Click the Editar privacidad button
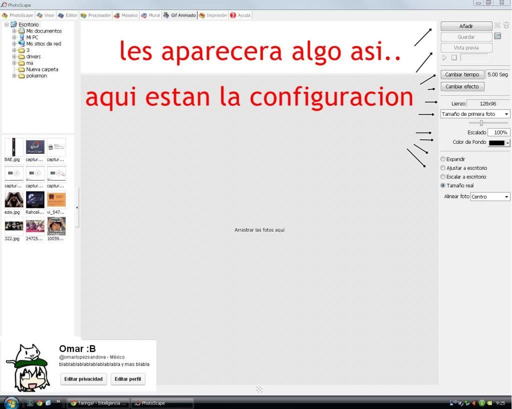The width and height of the screenshot is (512, 409). (83, 379)
